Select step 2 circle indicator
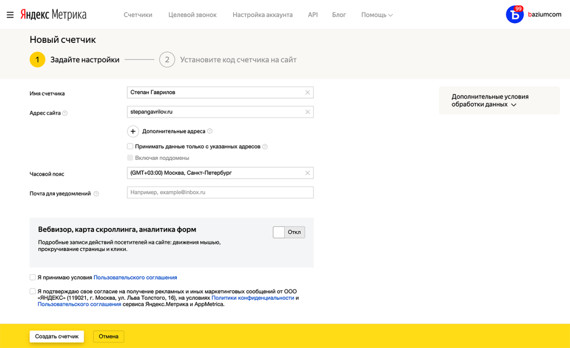Viewport: 570px width, 348px height. click(167, 59)
